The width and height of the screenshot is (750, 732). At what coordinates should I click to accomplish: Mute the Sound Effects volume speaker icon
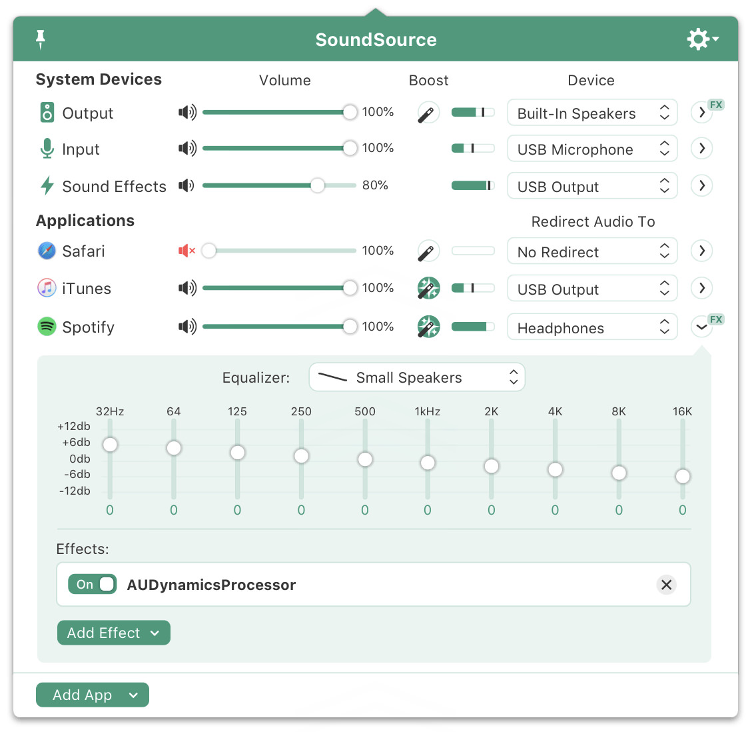[x=186, y=185]
